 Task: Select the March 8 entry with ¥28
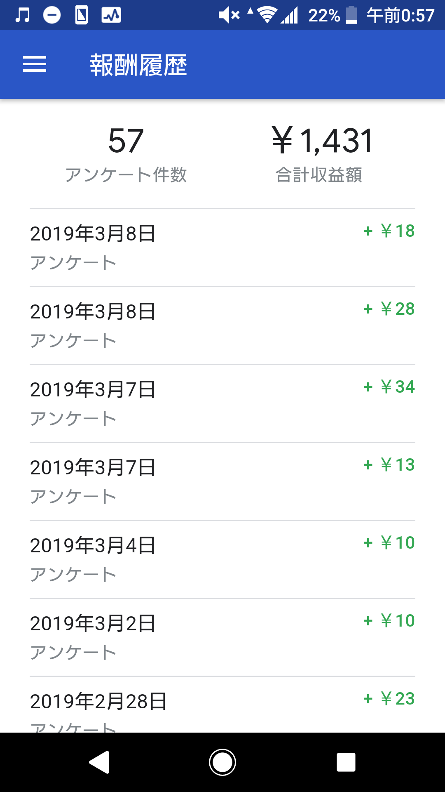click(222, 325)
